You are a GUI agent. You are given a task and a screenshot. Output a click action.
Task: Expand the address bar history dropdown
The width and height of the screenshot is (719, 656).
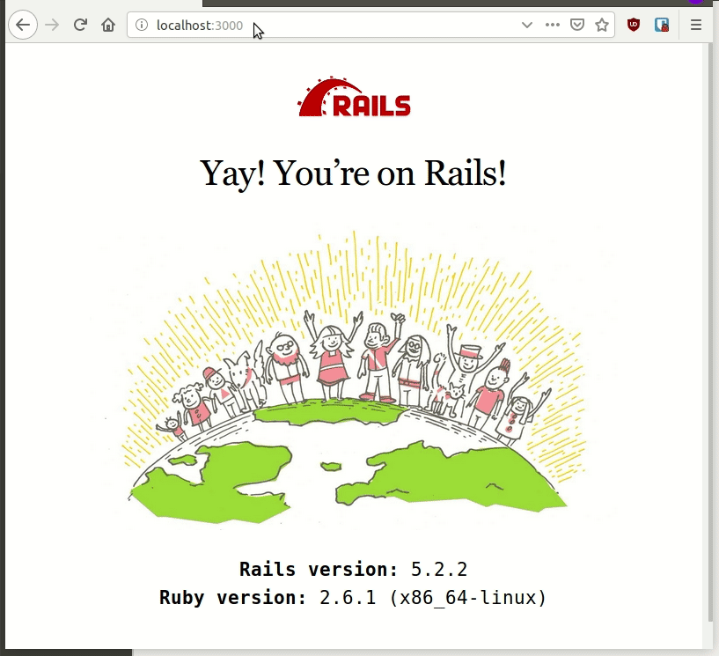click(x=527, y=25)
